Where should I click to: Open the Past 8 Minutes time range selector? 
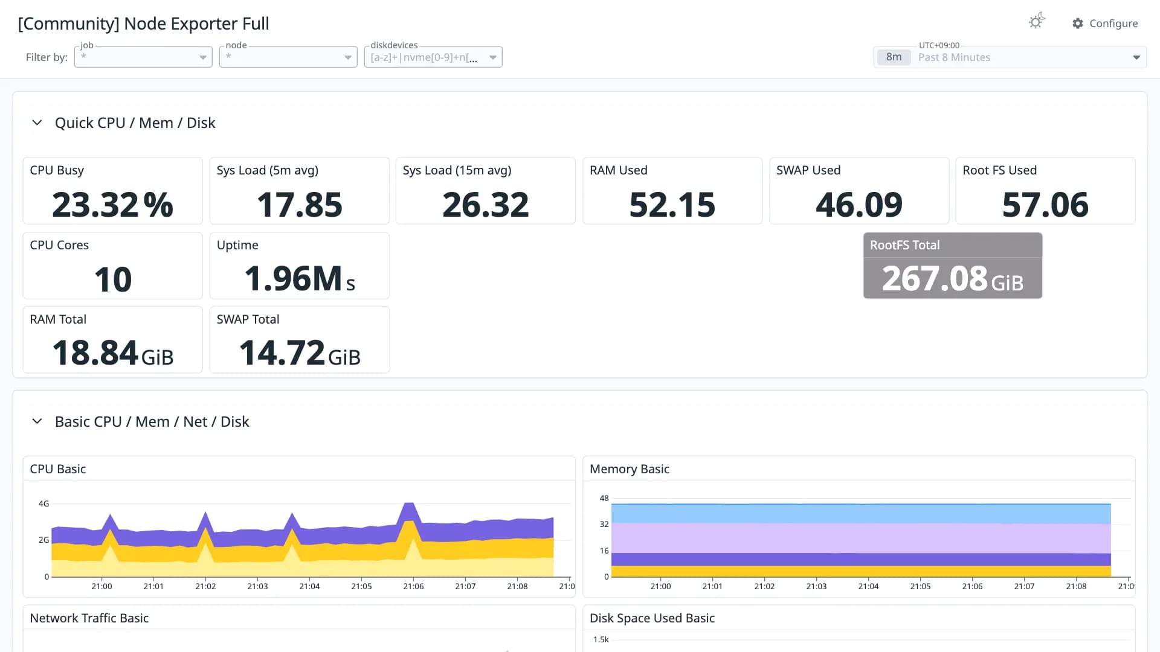[x=1010, y=57]
